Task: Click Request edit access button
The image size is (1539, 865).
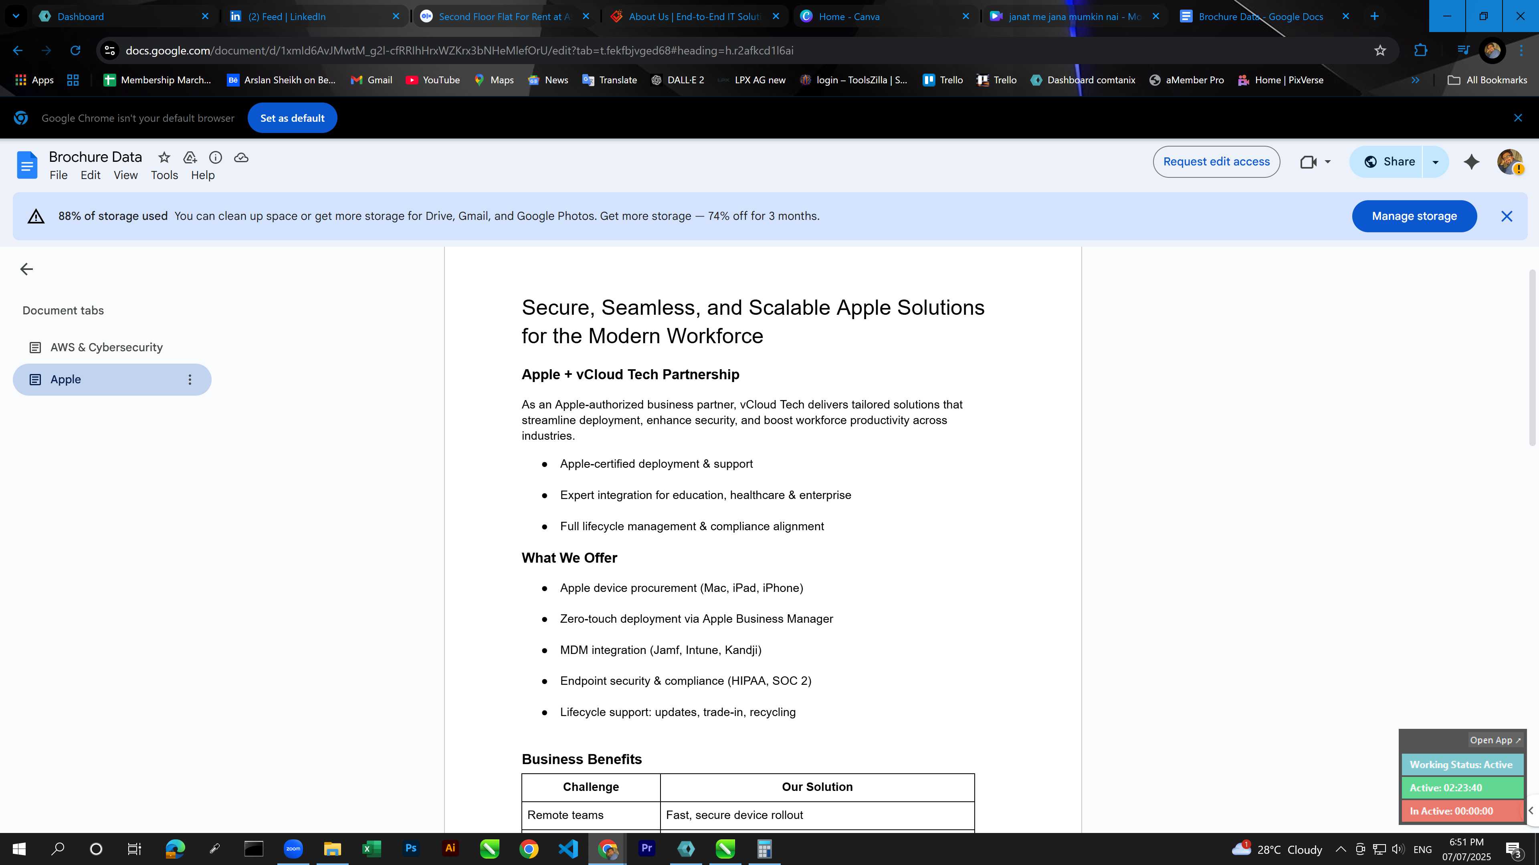Action: 1216,162
